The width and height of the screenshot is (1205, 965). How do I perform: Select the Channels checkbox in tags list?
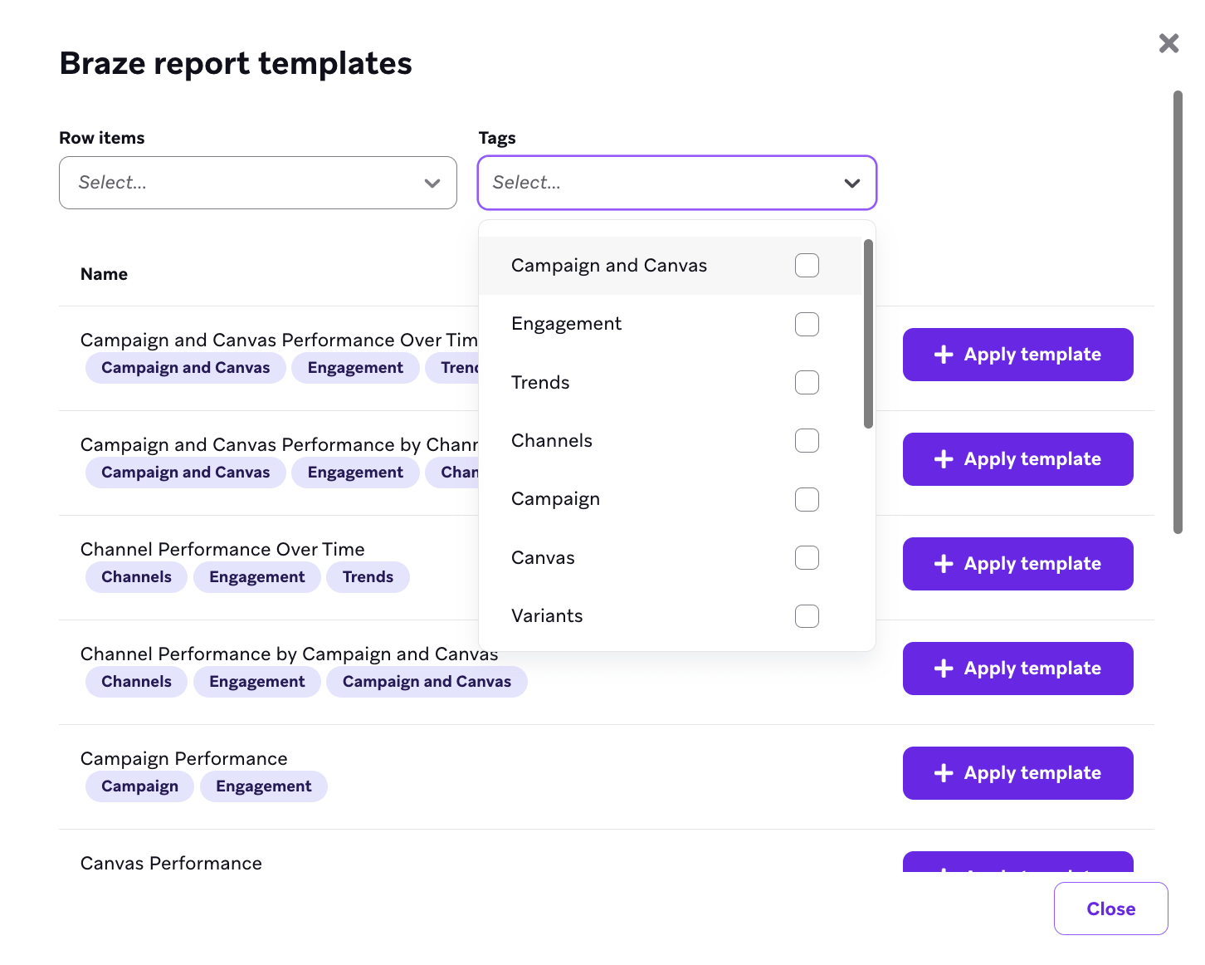[x=807, y=441]
